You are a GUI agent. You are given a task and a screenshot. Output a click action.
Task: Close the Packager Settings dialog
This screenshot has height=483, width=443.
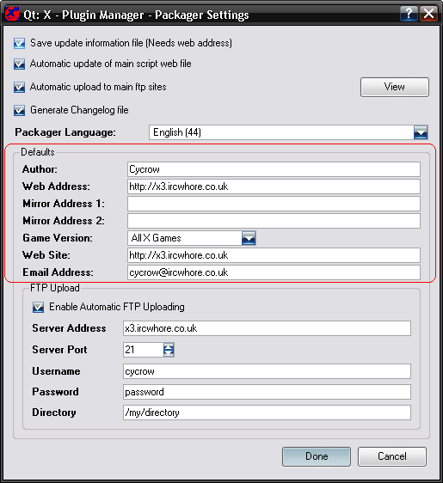429,14
